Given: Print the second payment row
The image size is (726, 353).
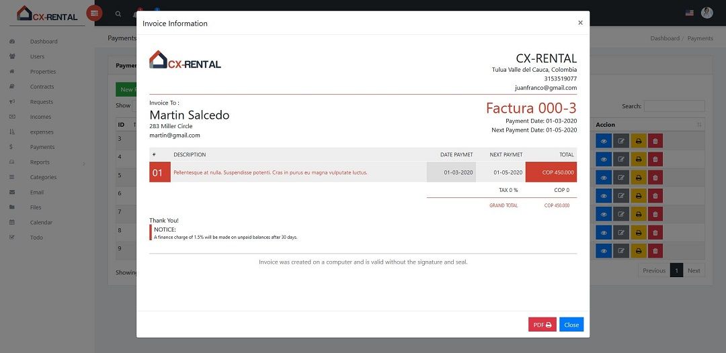Looking at the screenshot, I should (x=638, y=160).
